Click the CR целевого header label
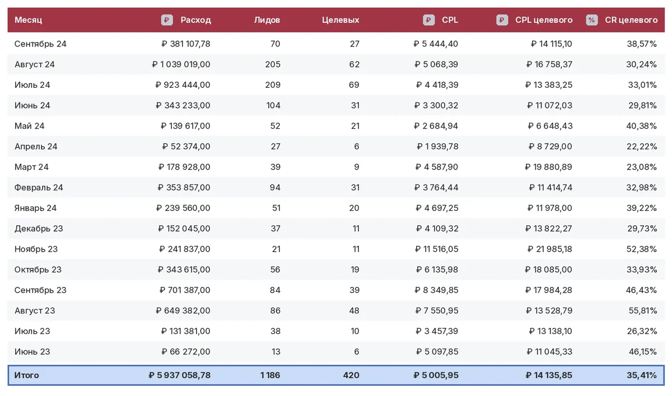This screenshot has height=396, width=672. (x=631, y=20)
